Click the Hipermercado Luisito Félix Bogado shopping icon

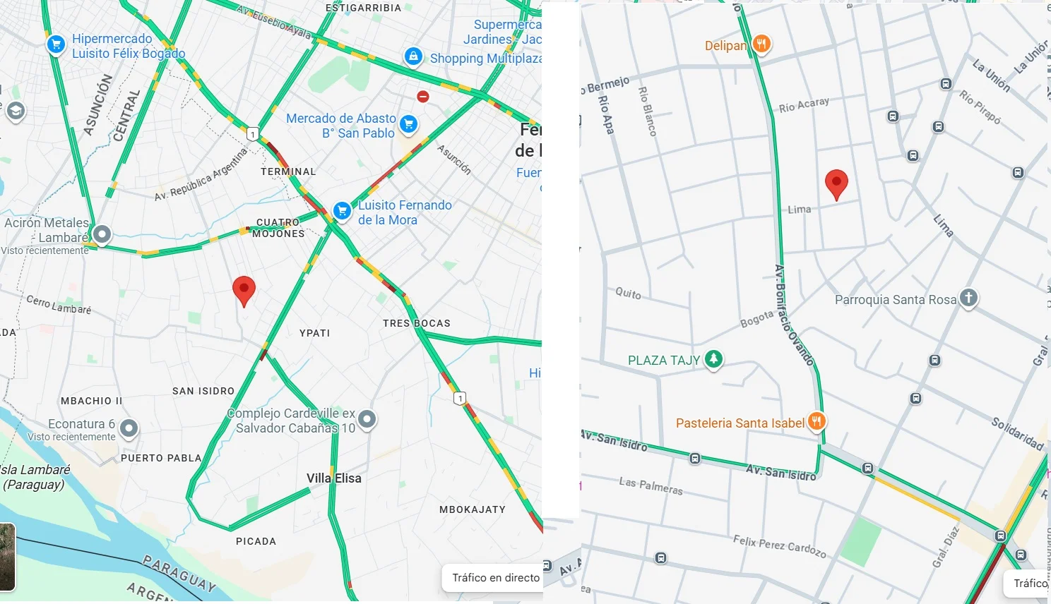coord(56,44)
